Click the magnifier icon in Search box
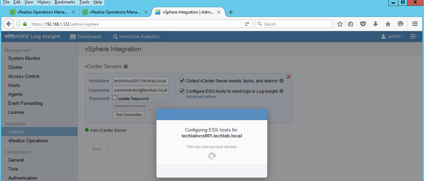 pos(260,24)
